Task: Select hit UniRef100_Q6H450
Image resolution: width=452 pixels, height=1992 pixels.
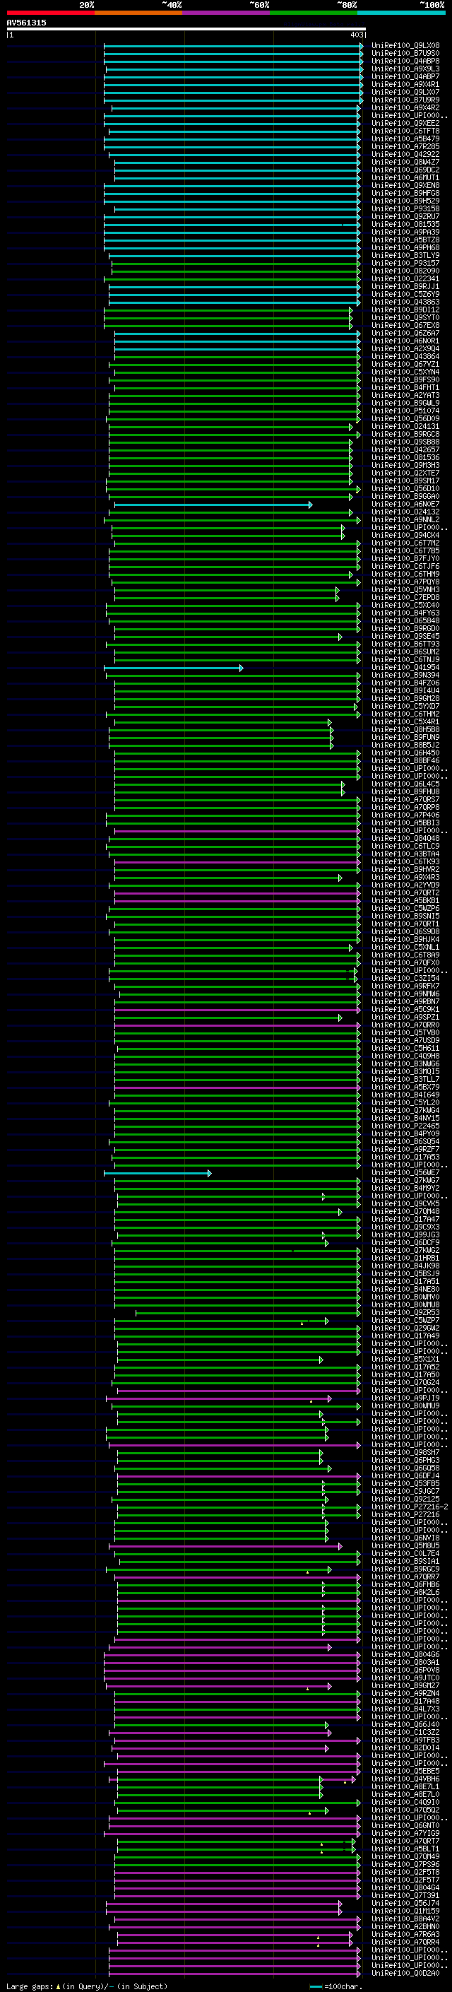Action: (405, 753)
